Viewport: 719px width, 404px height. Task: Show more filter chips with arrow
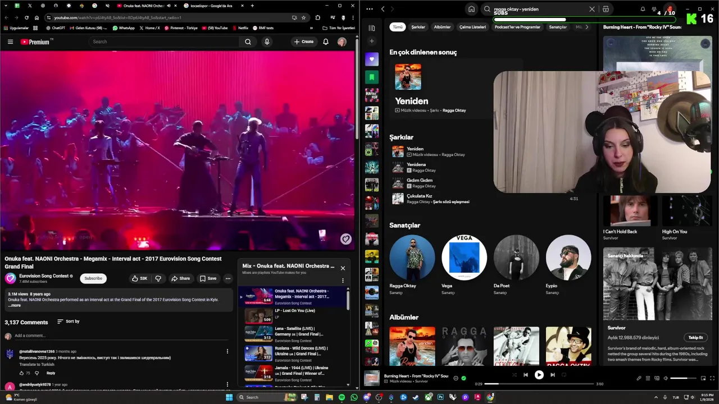586,27
